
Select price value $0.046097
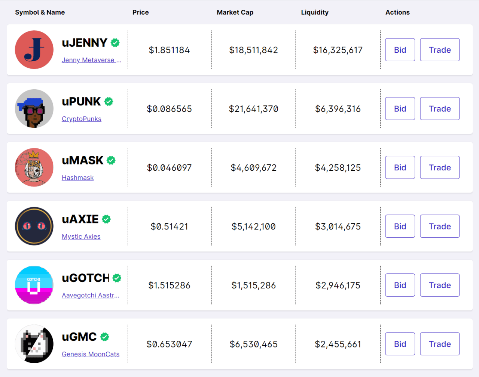click(169, 168)
